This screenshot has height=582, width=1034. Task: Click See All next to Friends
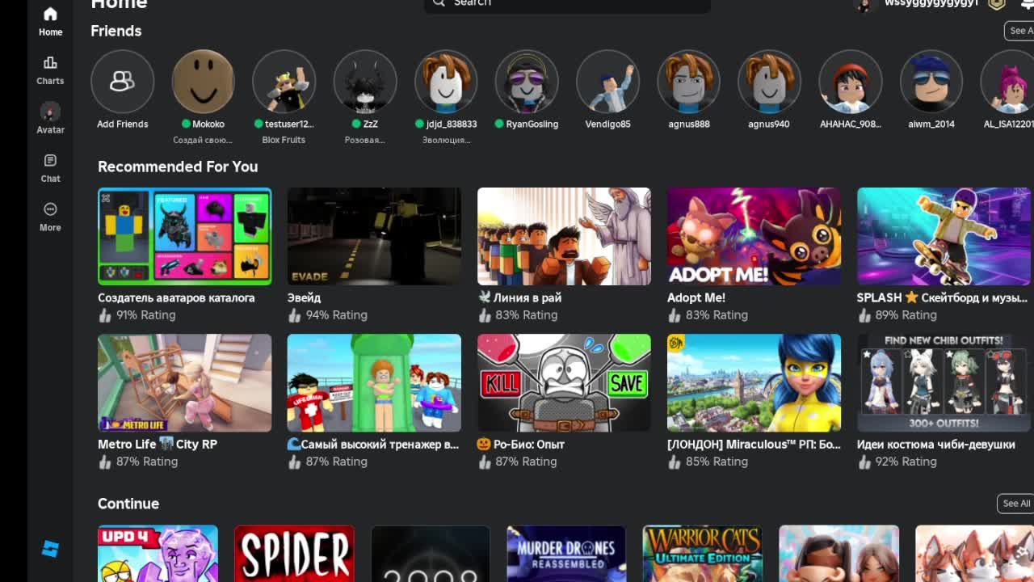tap(1019, 31)
